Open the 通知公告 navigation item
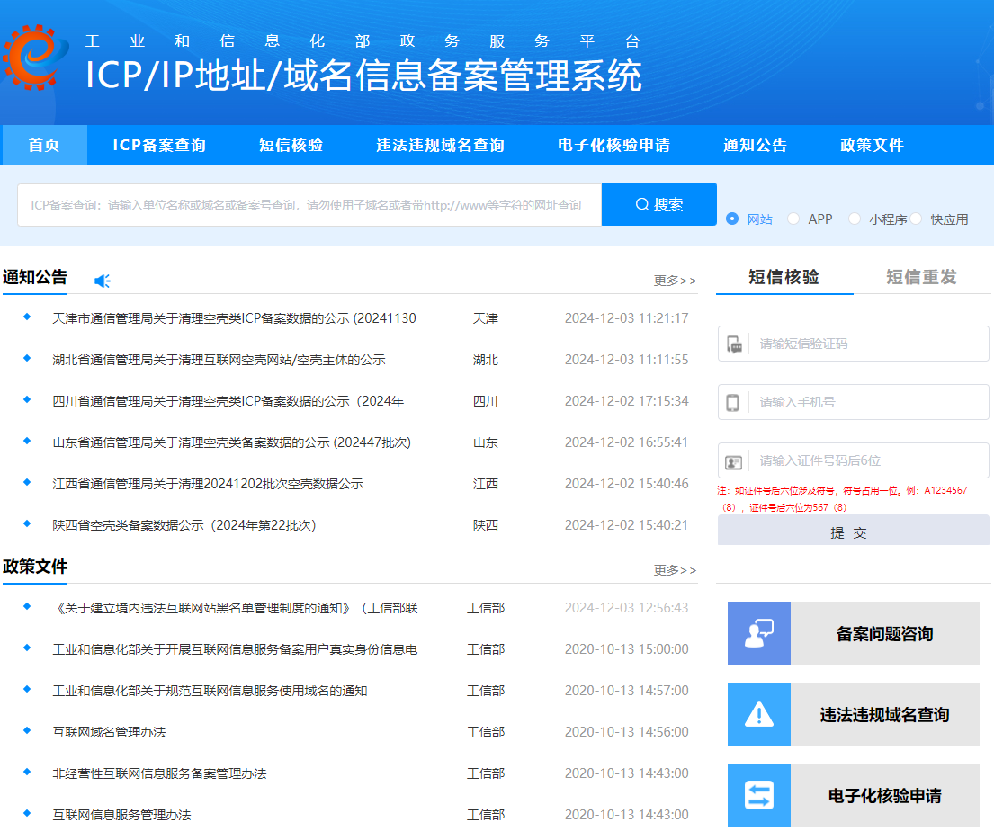The image size is (994, 831). pyautogui.click(x=755, y=145)
